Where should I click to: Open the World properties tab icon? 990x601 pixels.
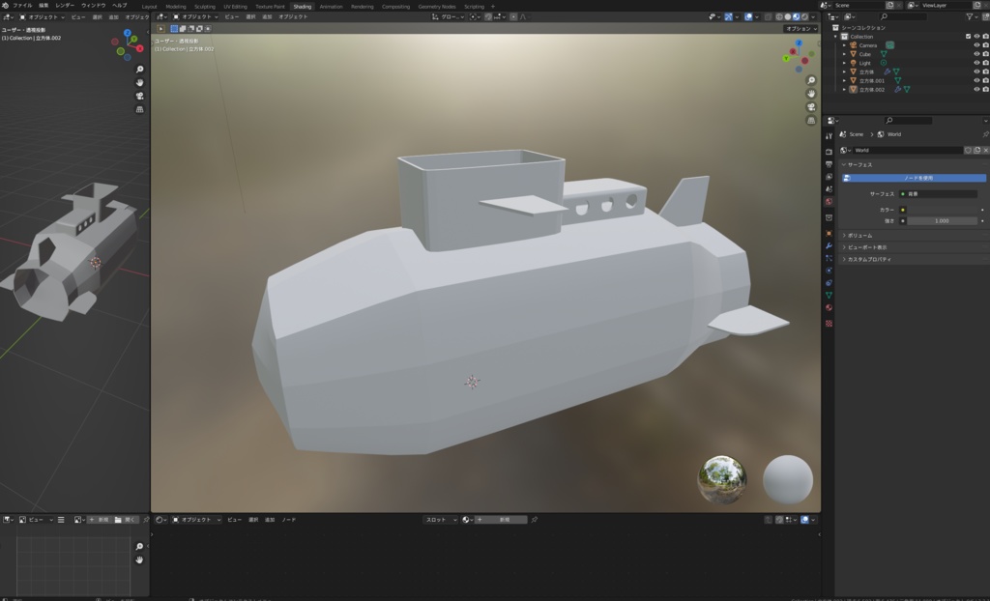[829, 201]
